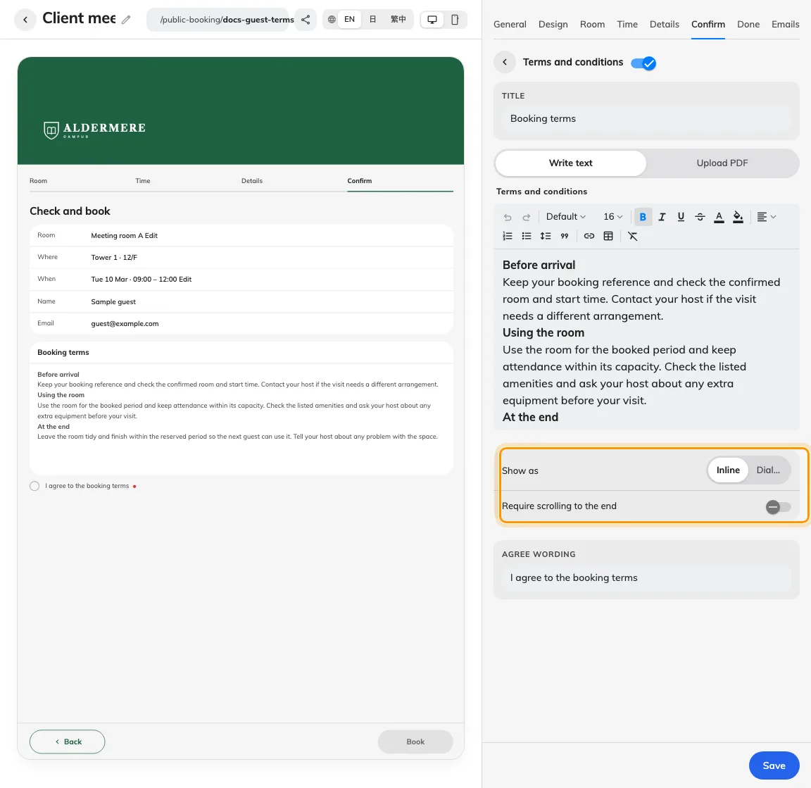Click the Book button in preview
The height and width of the screenshot is (788, 811).
pos(415,742)
